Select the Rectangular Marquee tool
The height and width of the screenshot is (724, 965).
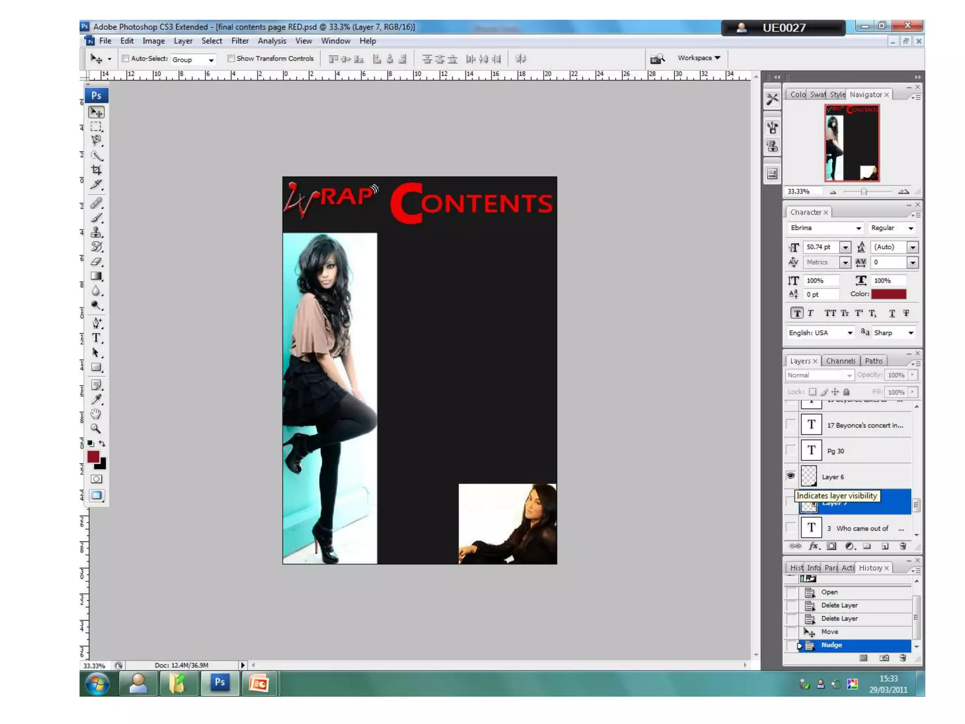(96, 126)
